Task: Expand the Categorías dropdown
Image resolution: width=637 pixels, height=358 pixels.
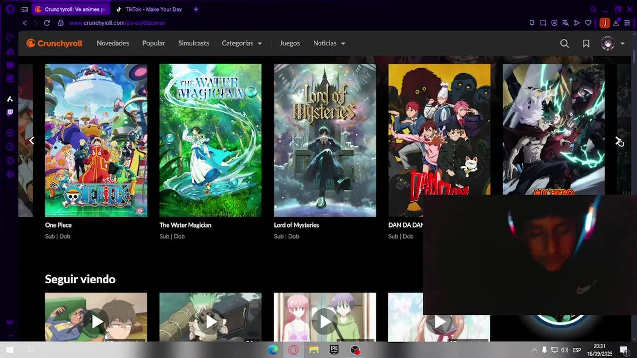Action: (x=242, y=43)
